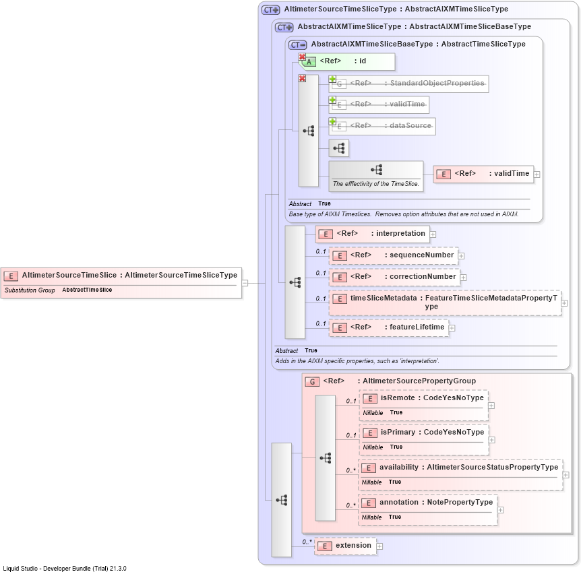Select 'Adds in the AIXM specific properties' description
Screen dimensions: 581x572
357,361
